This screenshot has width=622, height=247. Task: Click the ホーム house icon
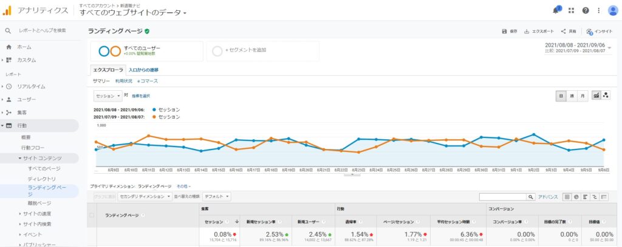point(9,47)
